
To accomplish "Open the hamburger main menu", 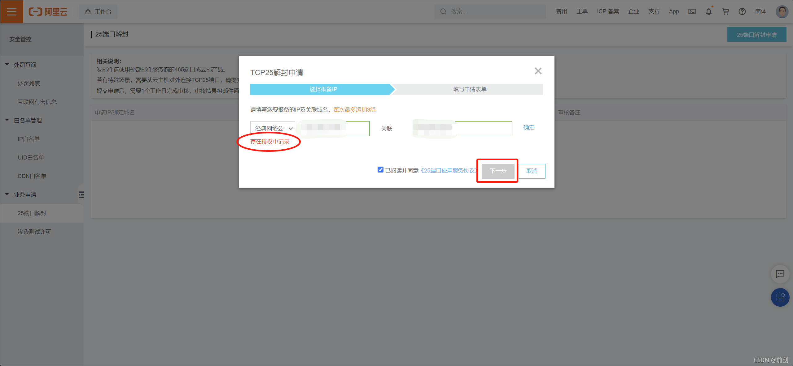I will (11, 11).
